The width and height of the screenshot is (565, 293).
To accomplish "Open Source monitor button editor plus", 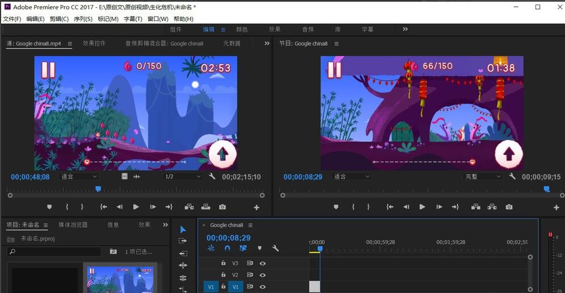I will coord(256,207).
